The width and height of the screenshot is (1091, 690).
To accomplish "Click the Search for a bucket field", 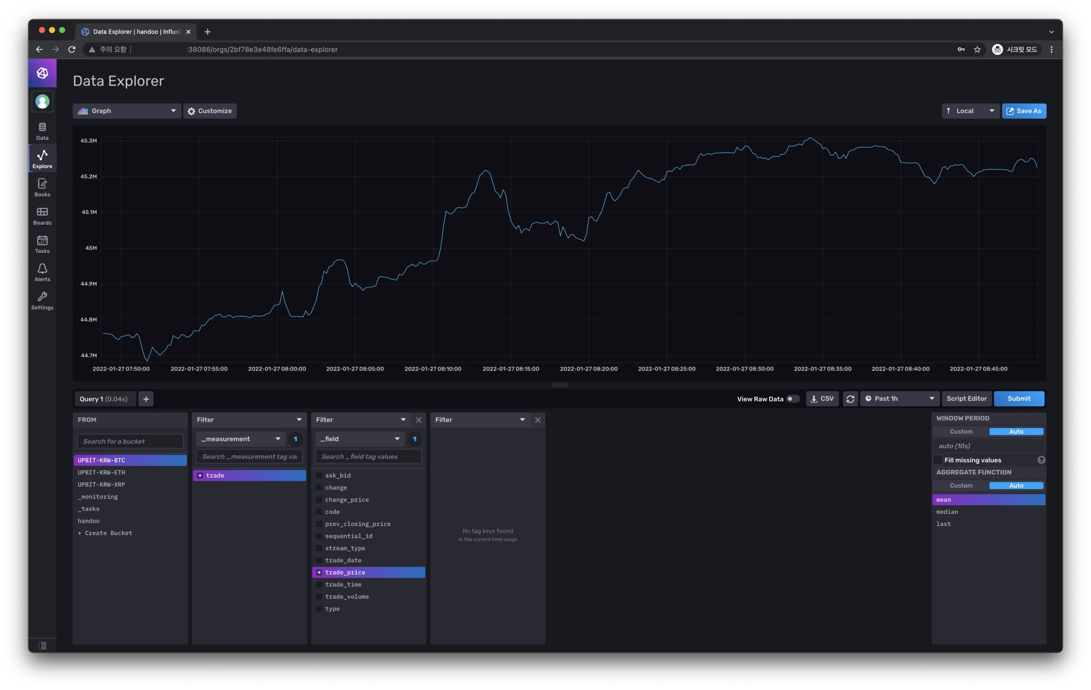I will pyautogui.click(x=130, y=441).
